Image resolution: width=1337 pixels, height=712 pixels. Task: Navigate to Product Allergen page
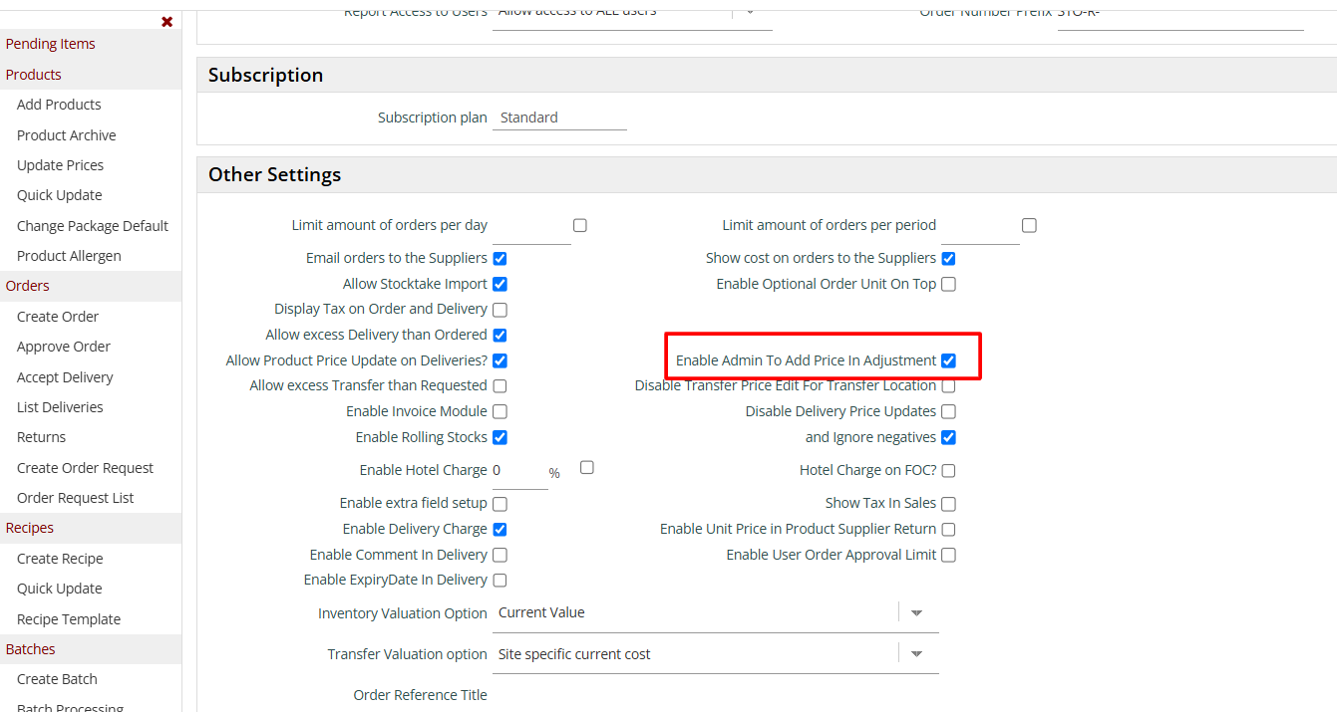tap(69, 256)
